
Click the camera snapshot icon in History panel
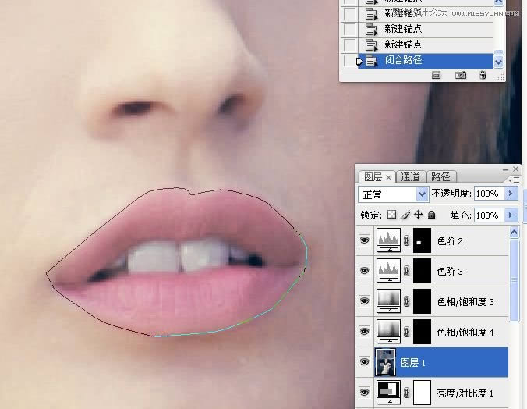pos(461,75)
